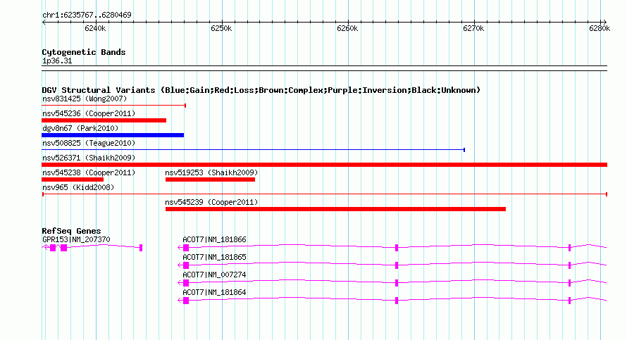
Task: Open transcript label ACOT7|NM_181866
Action: pos(214,240)
